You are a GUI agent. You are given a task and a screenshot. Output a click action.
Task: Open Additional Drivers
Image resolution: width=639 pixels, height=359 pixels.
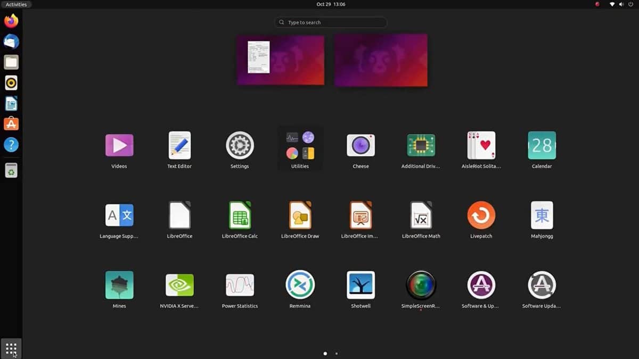[x=421, y=145]
